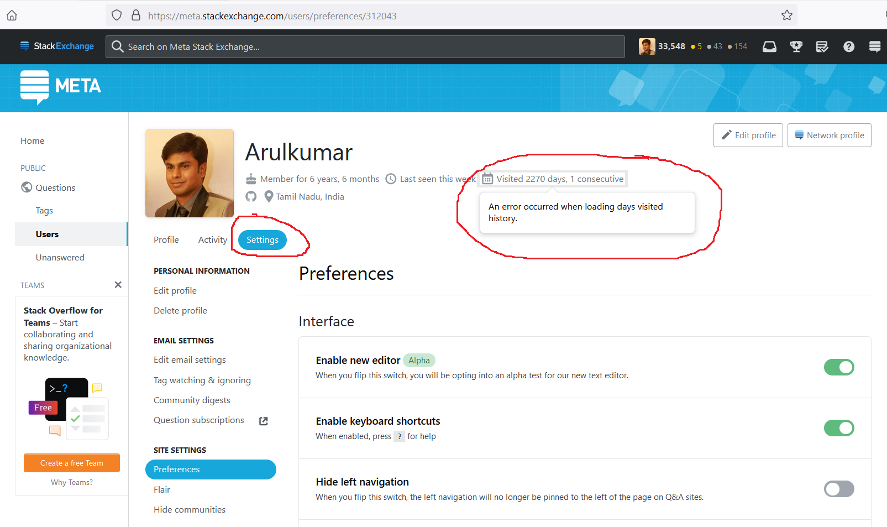Switch to the Activity tab
Viewport: 887px width, 527px height.
[x=213, y=239]
